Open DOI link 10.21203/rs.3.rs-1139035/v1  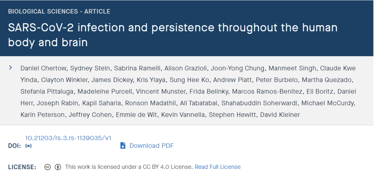coord(68,138)
